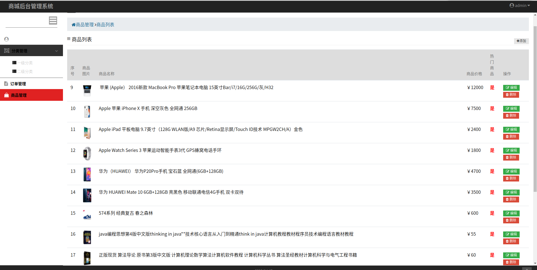537x270 pixels.
Task: Click the sidebar user avatar icon
Action: (x=6, y=39)
